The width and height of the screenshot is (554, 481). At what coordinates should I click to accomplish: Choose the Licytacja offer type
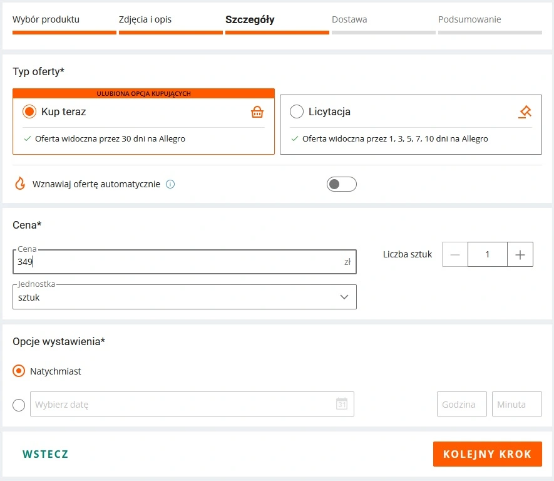pos(297,112)
